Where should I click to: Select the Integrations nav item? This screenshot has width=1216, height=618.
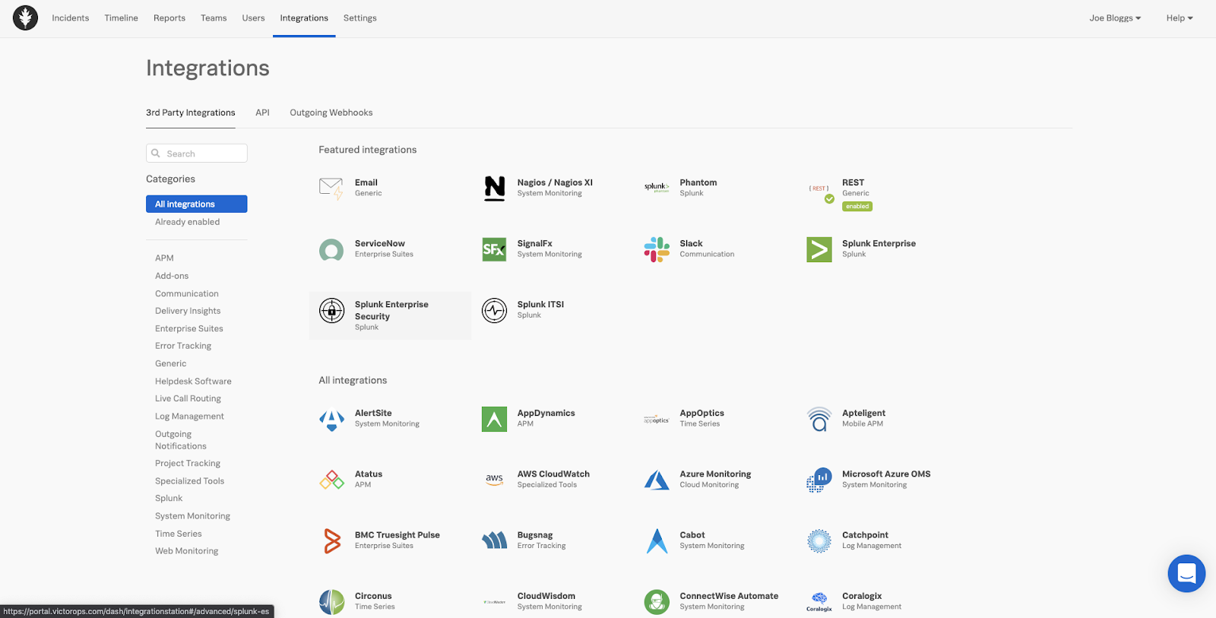click(304, 18)
